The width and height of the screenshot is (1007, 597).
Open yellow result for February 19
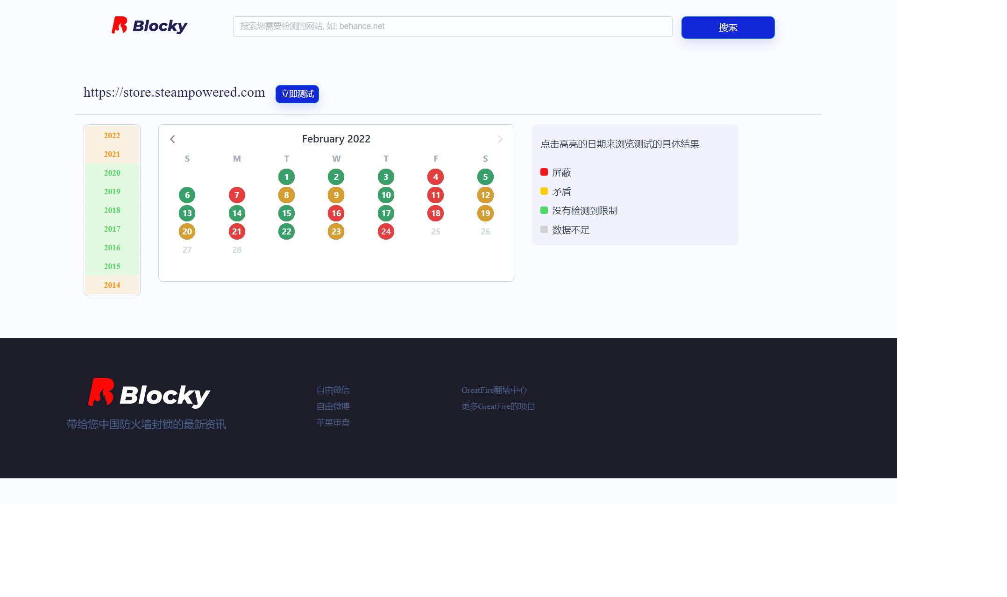(485, 213)
